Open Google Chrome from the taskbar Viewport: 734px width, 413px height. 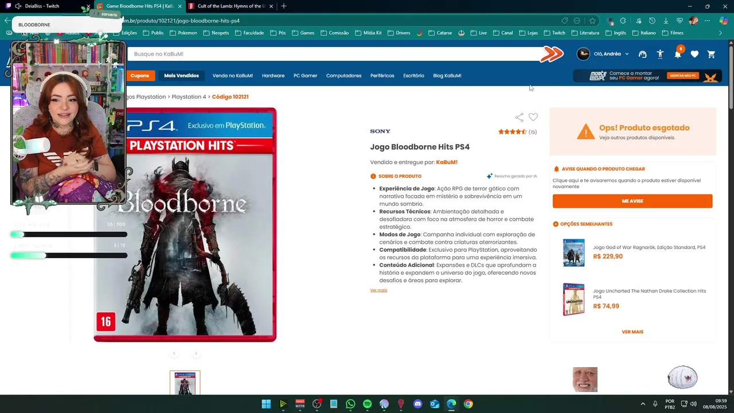click(x=468, y=404)
